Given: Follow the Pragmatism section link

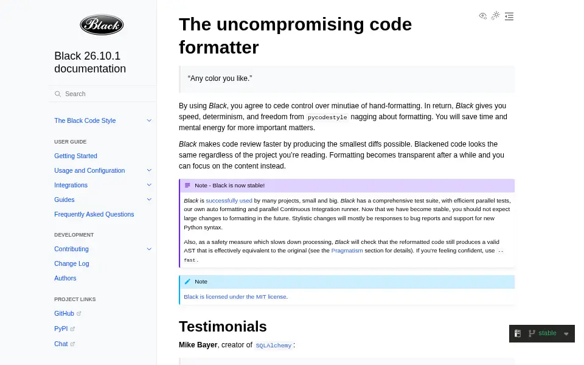Looking at the screenshot, I should point(347,251).
